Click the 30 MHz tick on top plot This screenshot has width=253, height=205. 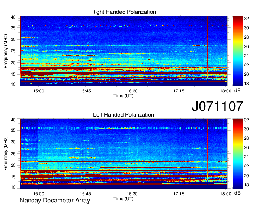[13, 39]
